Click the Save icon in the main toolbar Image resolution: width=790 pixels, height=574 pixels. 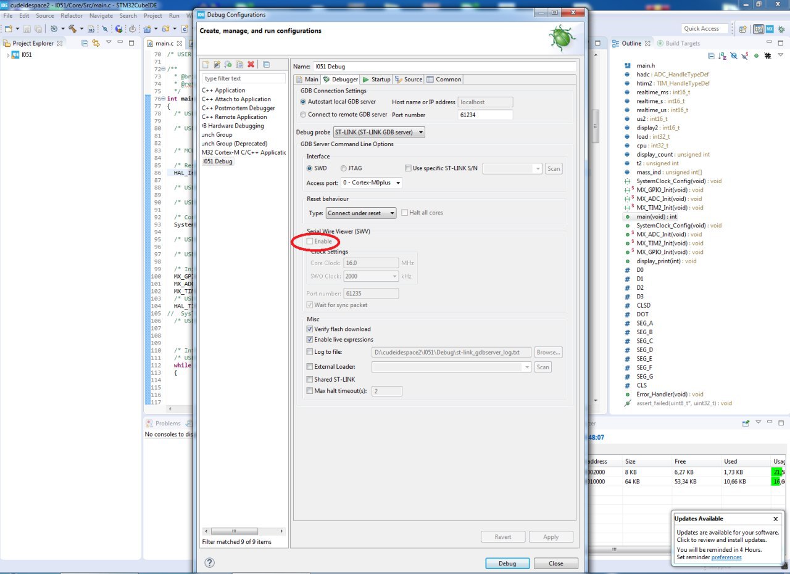(x=27, y=28)
